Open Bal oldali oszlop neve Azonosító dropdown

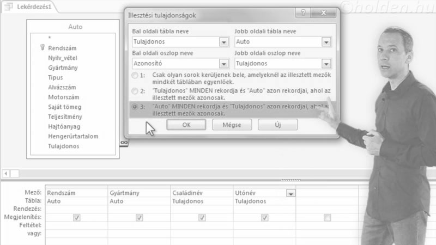click(223, 63)
